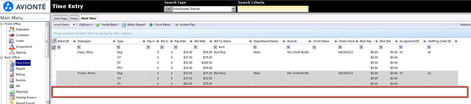The height and width of the screenshot is (104, 471).
Task: Click the Verify Batch green checkmark icon
Action: [98, 25]
